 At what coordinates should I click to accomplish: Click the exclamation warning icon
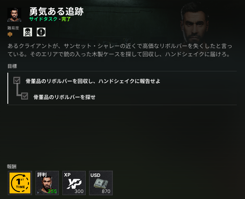(41, 32)
